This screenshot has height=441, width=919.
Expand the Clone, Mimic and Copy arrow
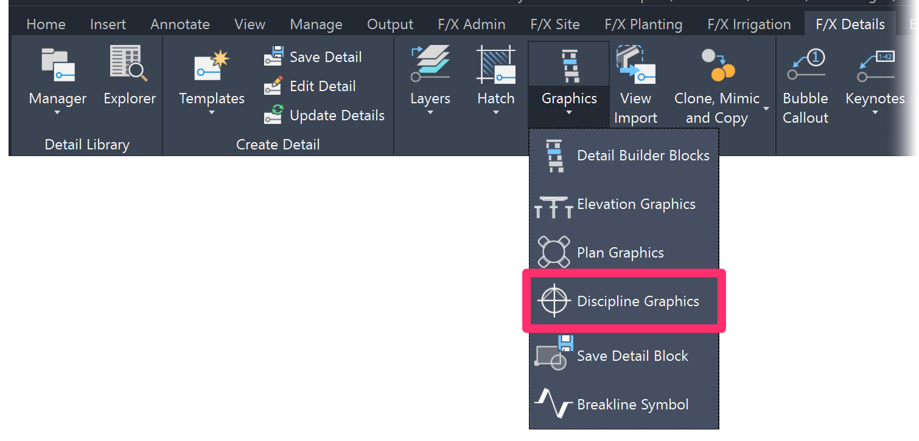click(x=766, y=109)
